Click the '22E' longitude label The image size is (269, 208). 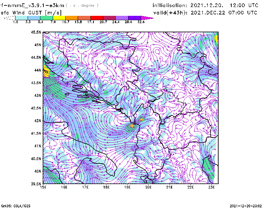[190, 187]
